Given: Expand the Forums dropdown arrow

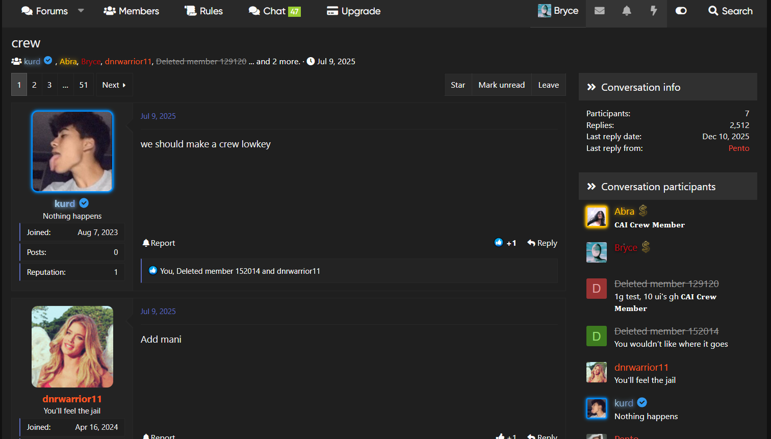Looking at the screenshot, I should tap(81, 11).
